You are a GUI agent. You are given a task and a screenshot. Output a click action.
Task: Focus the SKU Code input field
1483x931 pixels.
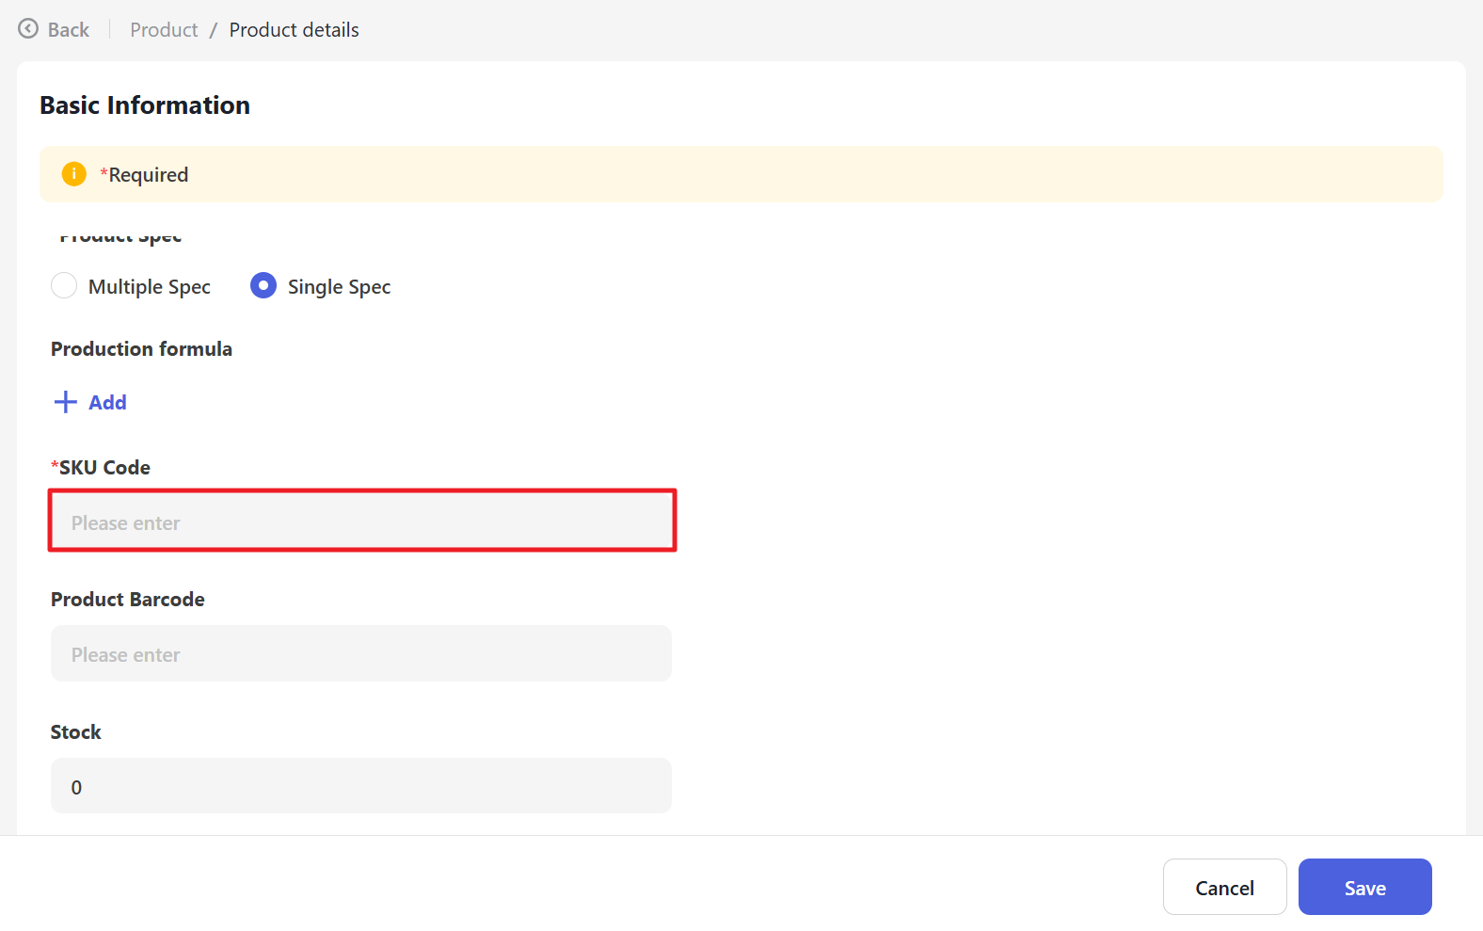pyautogui.click(x=361, y=522)
